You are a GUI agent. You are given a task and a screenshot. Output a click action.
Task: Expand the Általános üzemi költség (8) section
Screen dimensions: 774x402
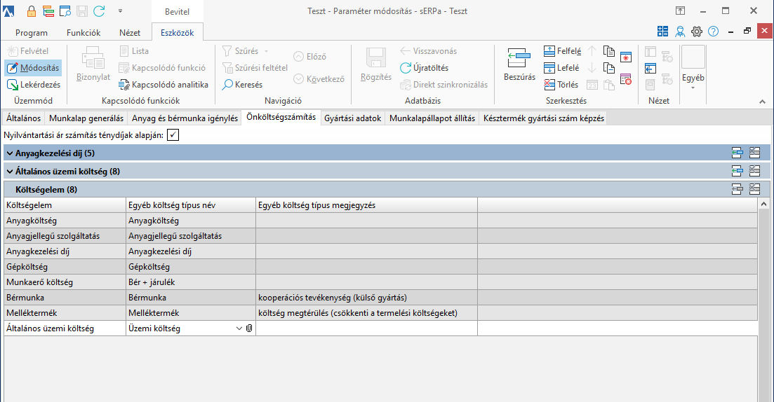[x=9, y=171]
